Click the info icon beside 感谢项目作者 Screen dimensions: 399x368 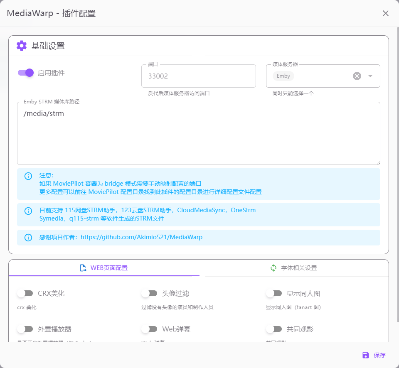tap(28, 238)
